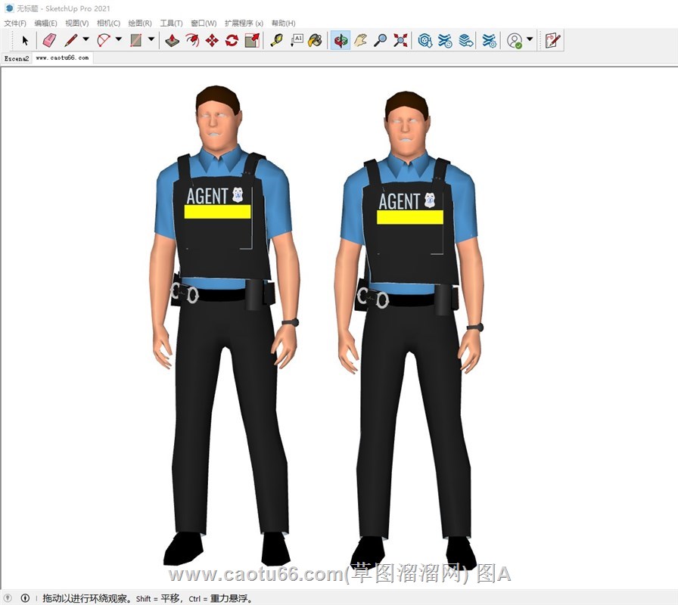Viewport: 678px width, 605px height.
Task: Activate the Push/Pull tool
Action: [173, 40]
